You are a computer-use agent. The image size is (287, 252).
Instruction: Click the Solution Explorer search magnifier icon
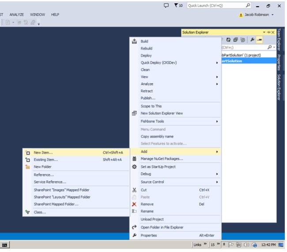(x=269, y=47)
